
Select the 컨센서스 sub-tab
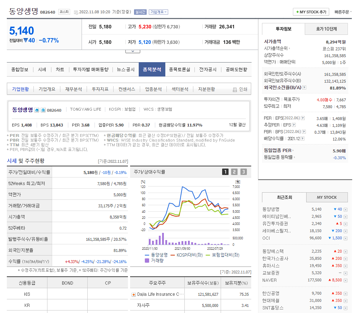pyautogui.click(x=127, y=89)
